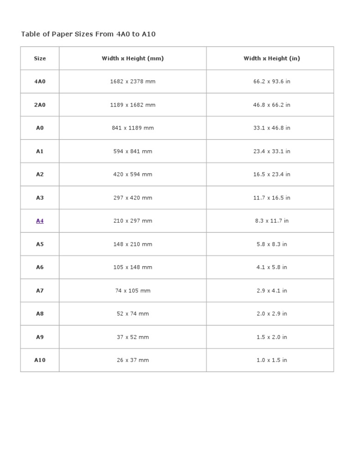
Task: Select the 74 x 105 mm cell
Action: (133, 291)
